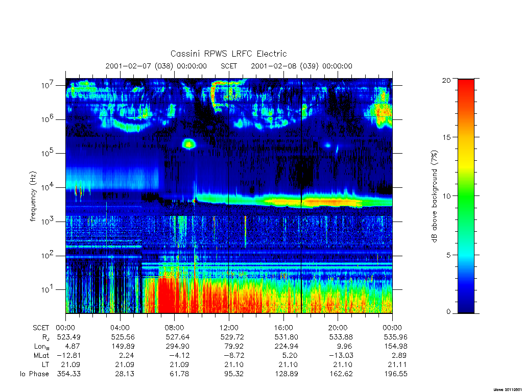Click RJ value 535.96

pos(396,337)
